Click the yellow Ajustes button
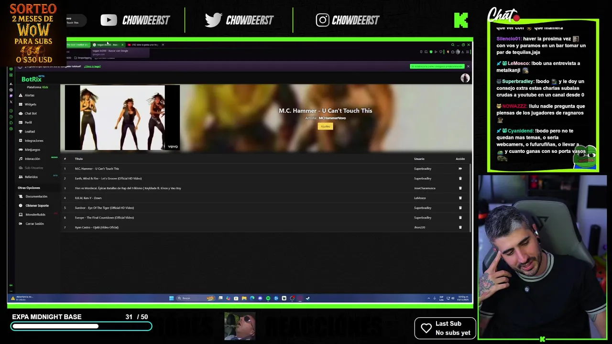The image size is (612, 344). [325, 126]
